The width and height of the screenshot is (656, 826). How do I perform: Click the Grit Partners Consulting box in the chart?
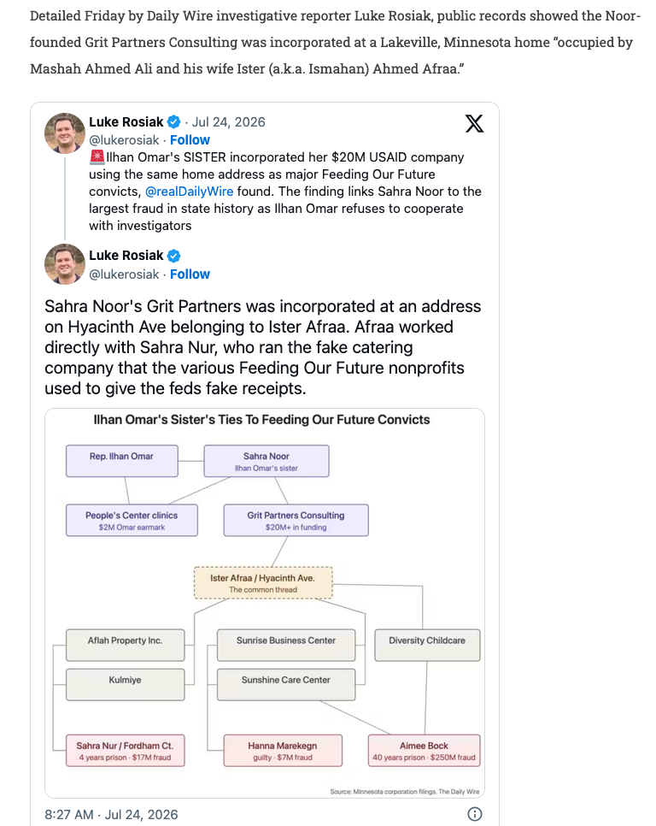click(x=296, y=520)
